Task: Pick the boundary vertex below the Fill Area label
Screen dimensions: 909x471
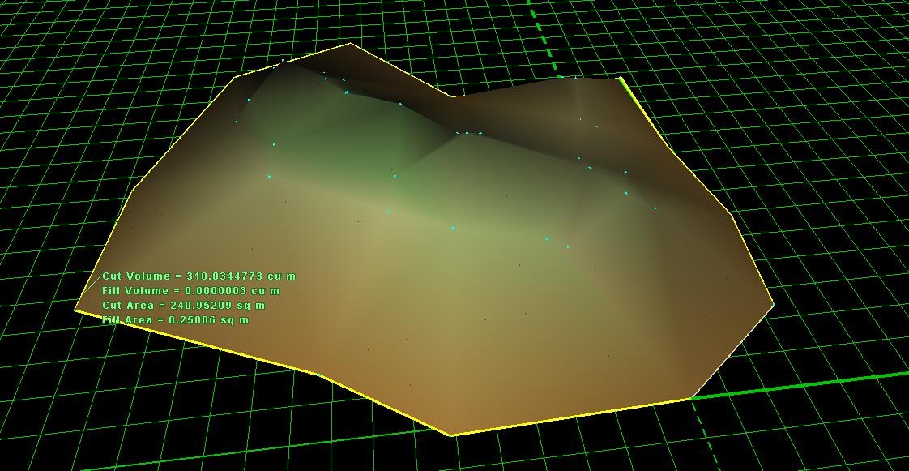Action: coord(320,375)
